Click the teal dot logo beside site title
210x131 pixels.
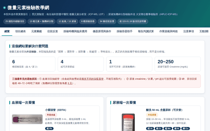coord(4,8)
